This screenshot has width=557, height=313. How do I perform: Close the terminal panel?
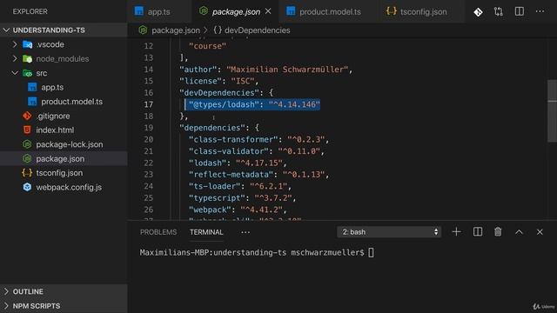(540, 232)
